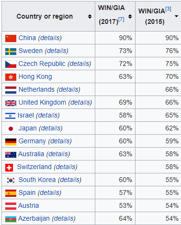This screenshot has width=181, height=225.
Task: Click the Sweden flag icon
Action: pyautogui.click(x=11, y=52)
